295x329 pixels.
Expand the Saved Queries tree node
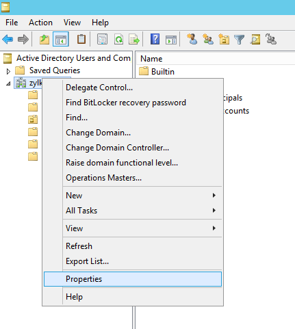pos(8,71)
